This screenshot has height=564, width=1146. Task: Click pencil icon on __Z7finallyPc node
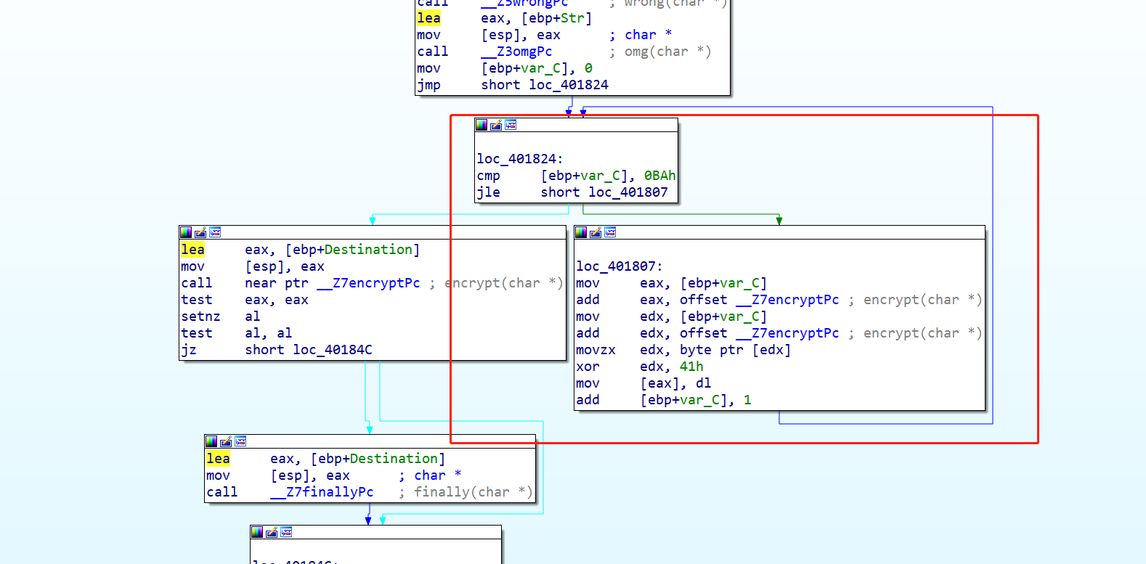click(226, 441)
